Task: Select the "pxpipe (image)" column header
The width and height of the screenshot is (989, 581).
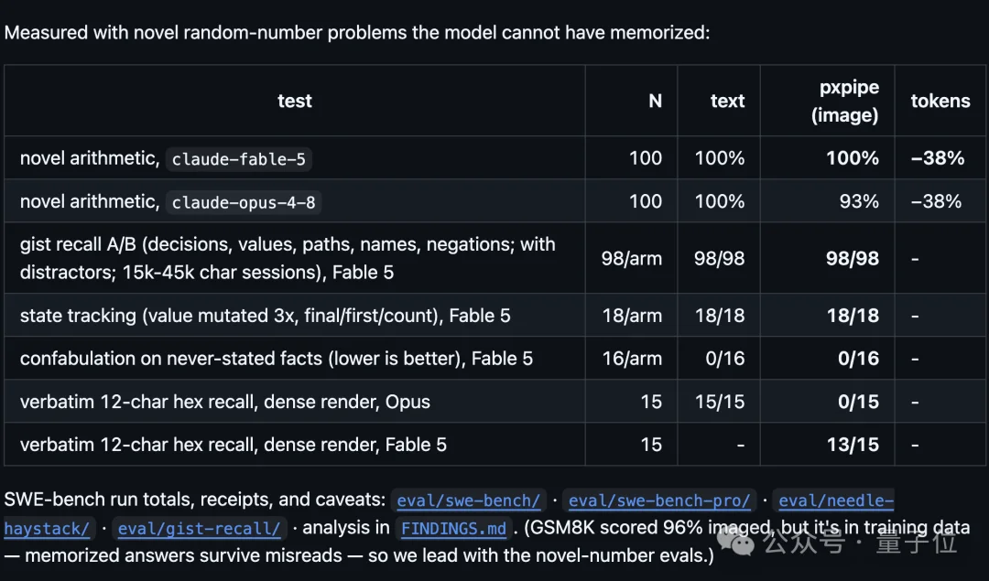Action: pyautogui.click(x=845, y=101)
